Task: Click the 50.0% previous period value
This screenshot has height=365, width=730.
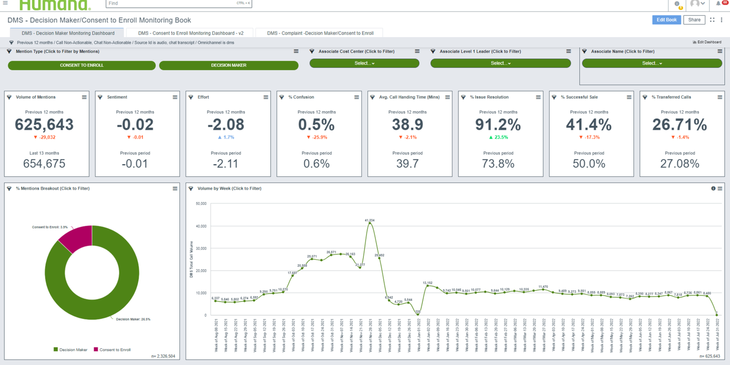Action: click(589, 163)
